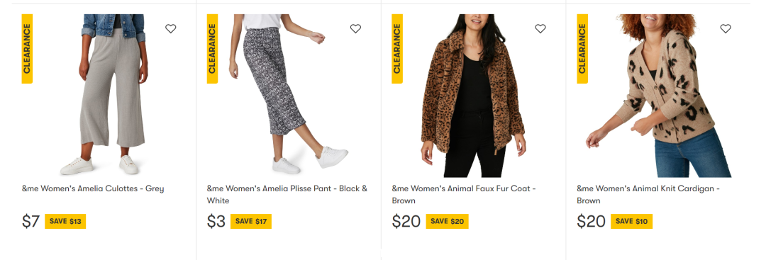Toggle heart icon on Animal Knit Cardigan
Screen dimensions: 766x260
(726, 29)
